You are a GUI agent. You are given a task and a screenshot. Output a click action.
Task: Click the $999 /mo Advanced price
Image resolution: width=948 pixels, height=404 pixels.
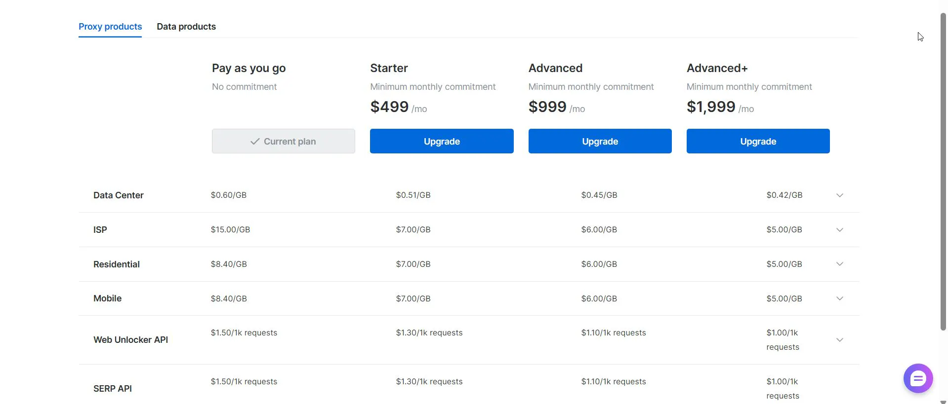point(557,107)
